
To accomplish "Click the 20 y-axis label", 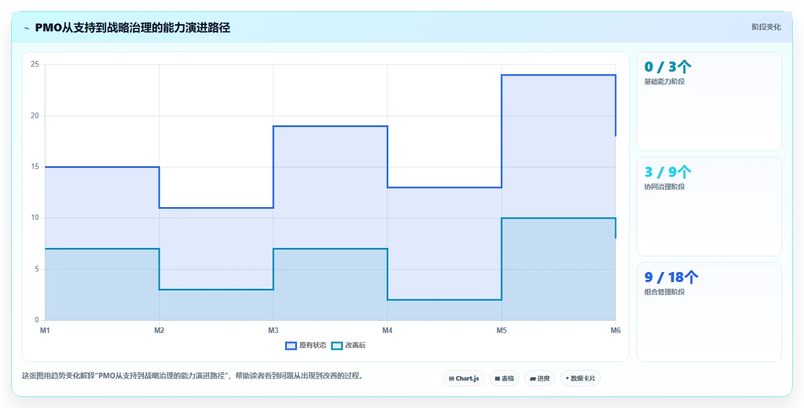I will tap(35, 116).
